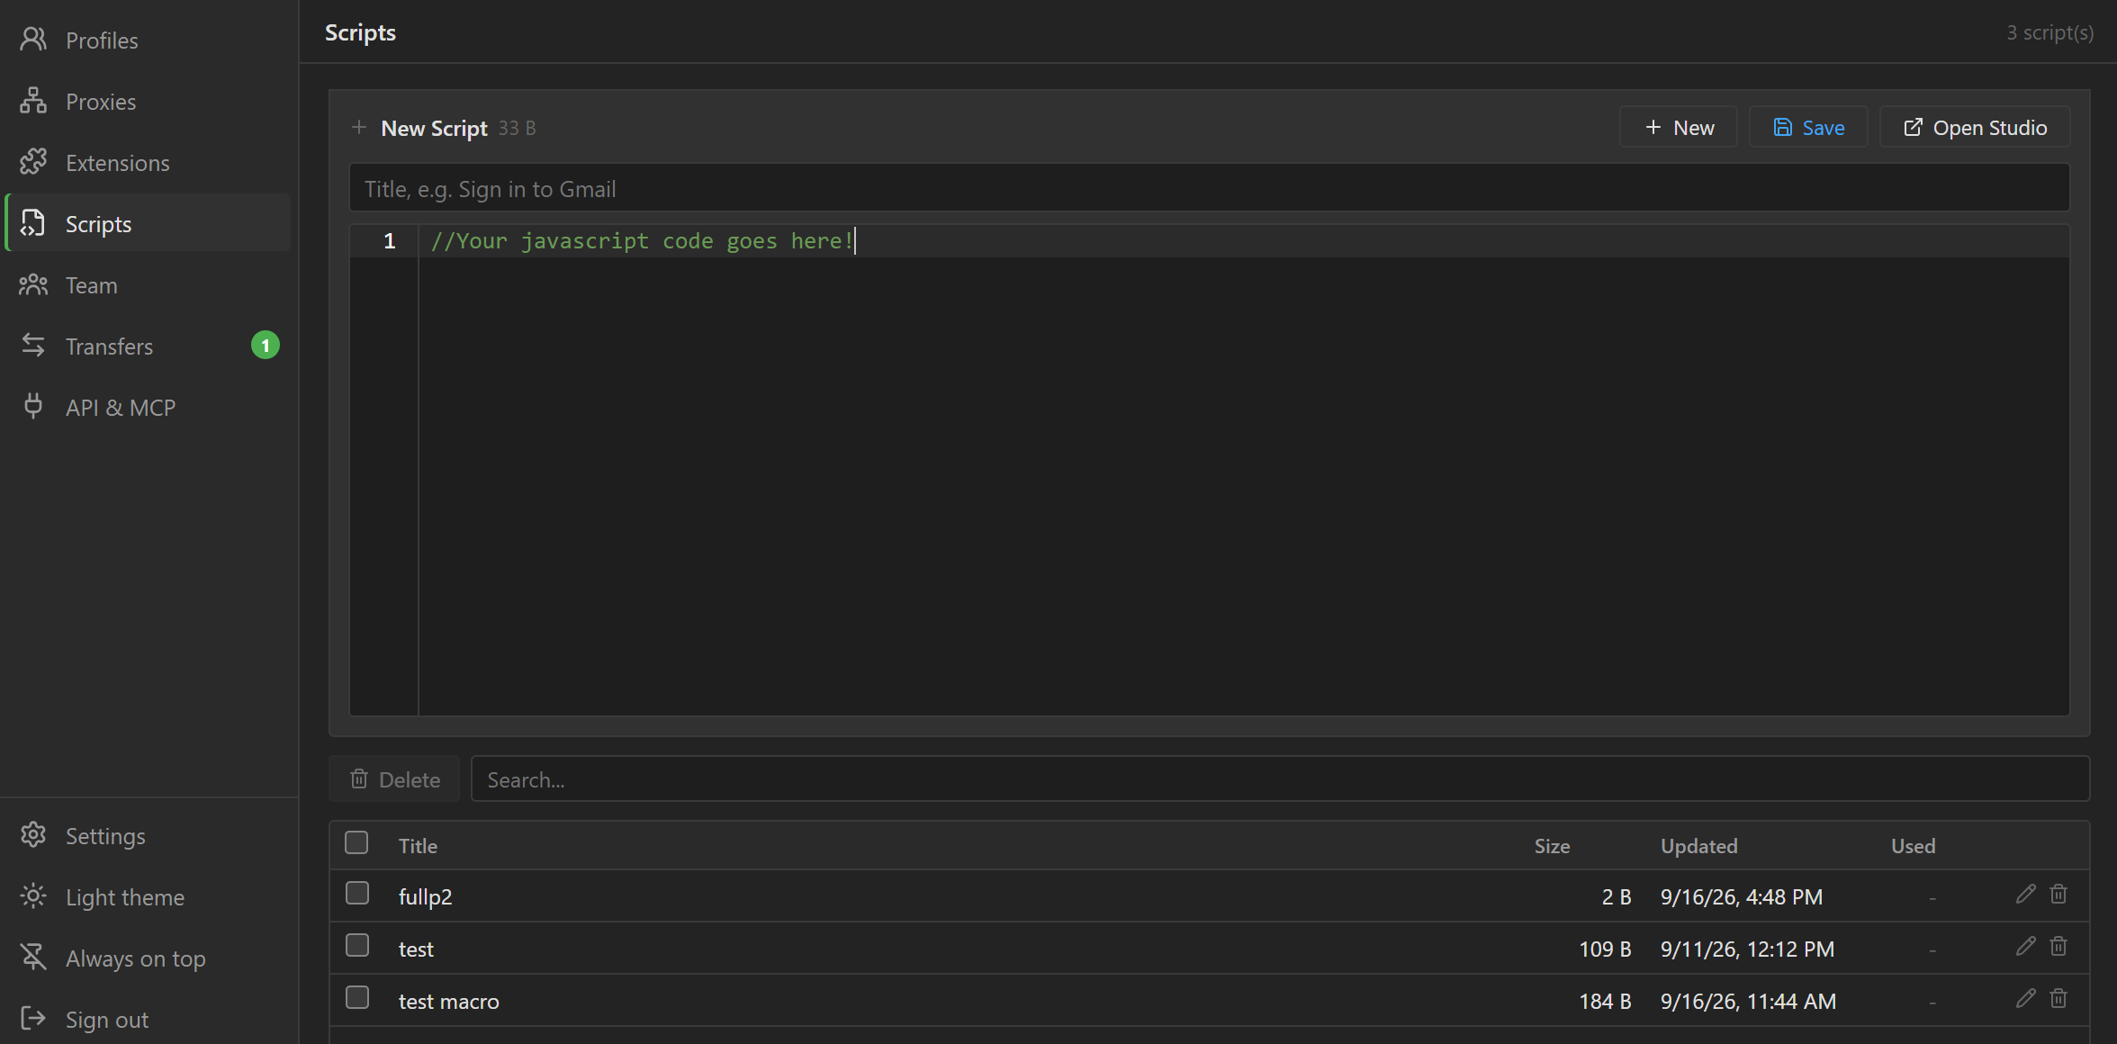
Task: Check the test macro script checkbox
Action: 357,998
